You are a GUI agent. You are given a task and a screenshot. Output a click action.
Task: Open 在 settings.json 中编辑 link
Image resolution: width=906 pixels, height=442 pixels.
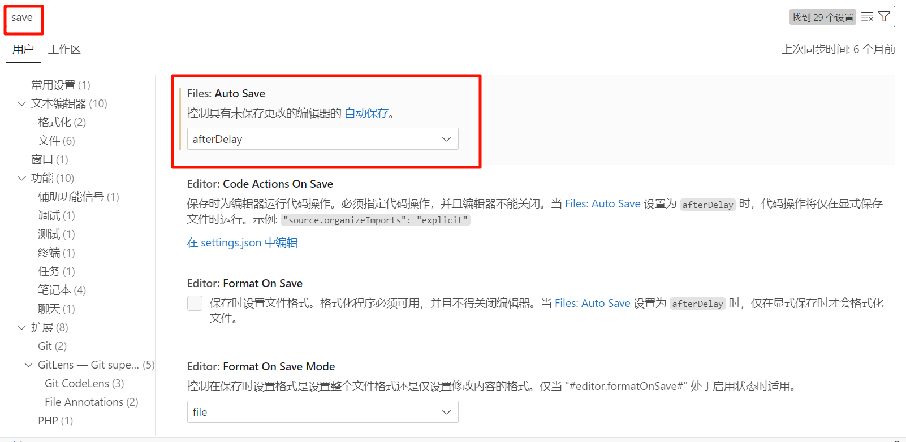[x=242, y=242]
